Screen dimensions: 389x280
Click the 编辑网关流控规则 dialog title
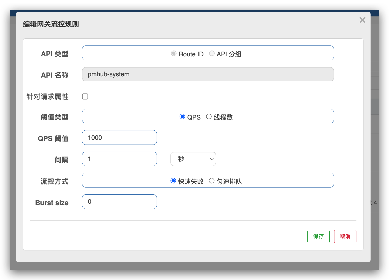(51, 24)
